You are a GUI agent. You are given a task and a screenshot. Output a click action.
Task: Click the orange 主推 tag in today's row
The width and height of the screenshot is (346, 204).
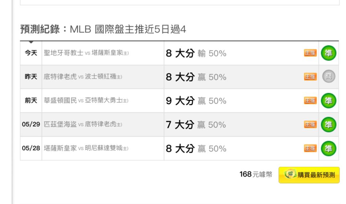(310, 53)
